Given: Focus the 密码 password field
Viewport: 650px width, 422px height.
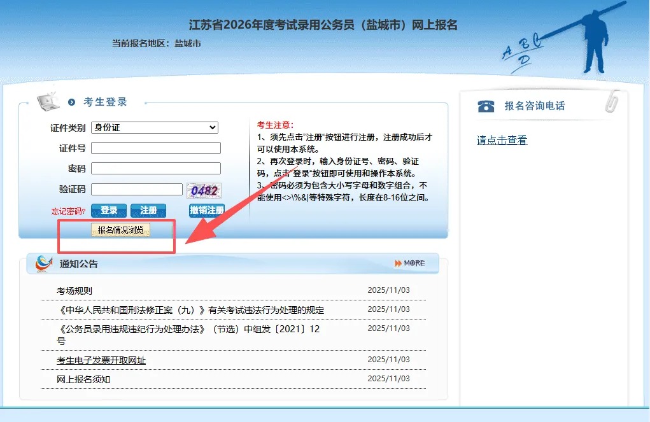Looking at the screenshot, I should [x=156, y=169].
